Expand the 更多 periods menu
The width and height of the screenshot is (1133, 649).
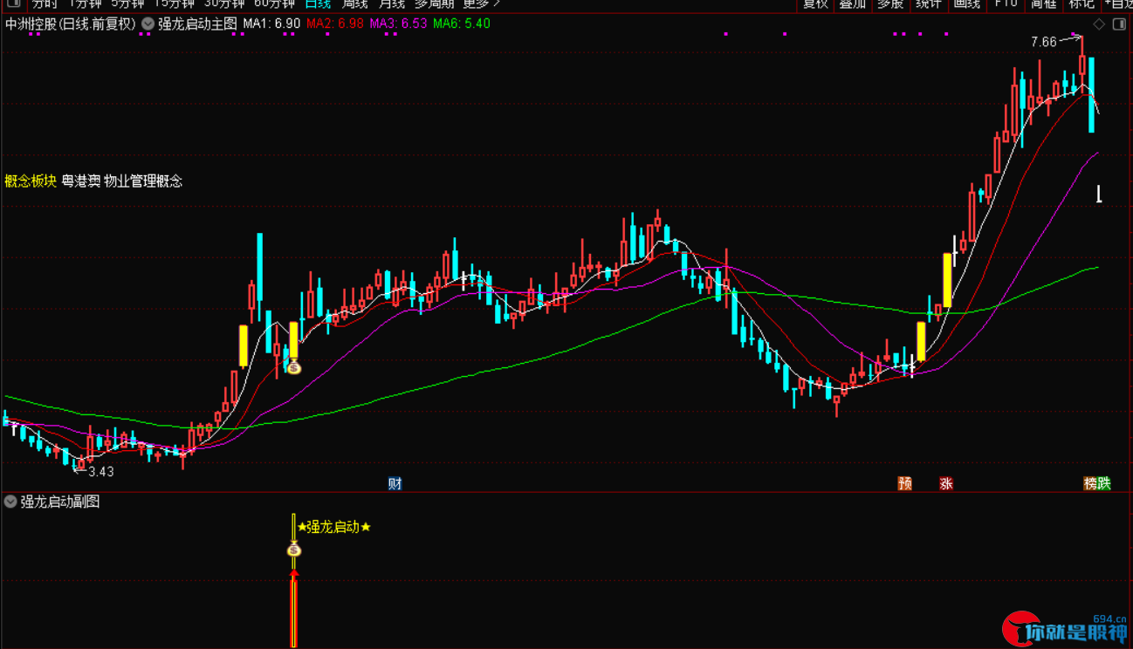[x=481, y=3]
